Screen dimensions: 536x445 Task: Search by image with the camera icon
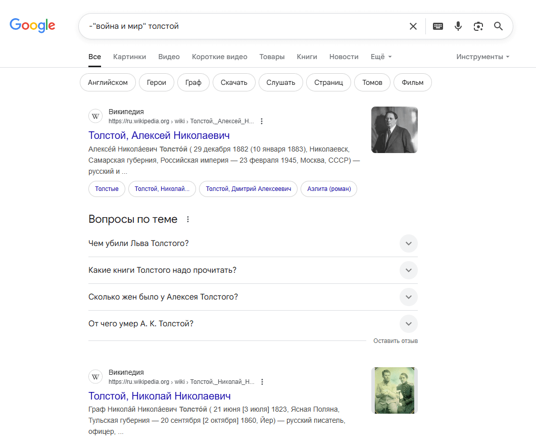[x=478, y=26]
